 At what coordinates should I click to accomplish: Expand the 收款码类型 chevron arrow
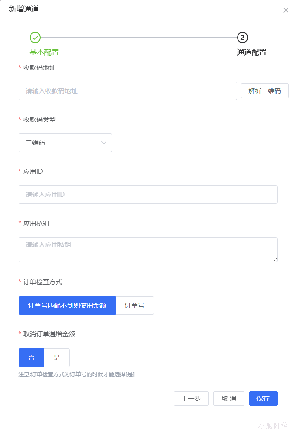click(x=104, y=143)
